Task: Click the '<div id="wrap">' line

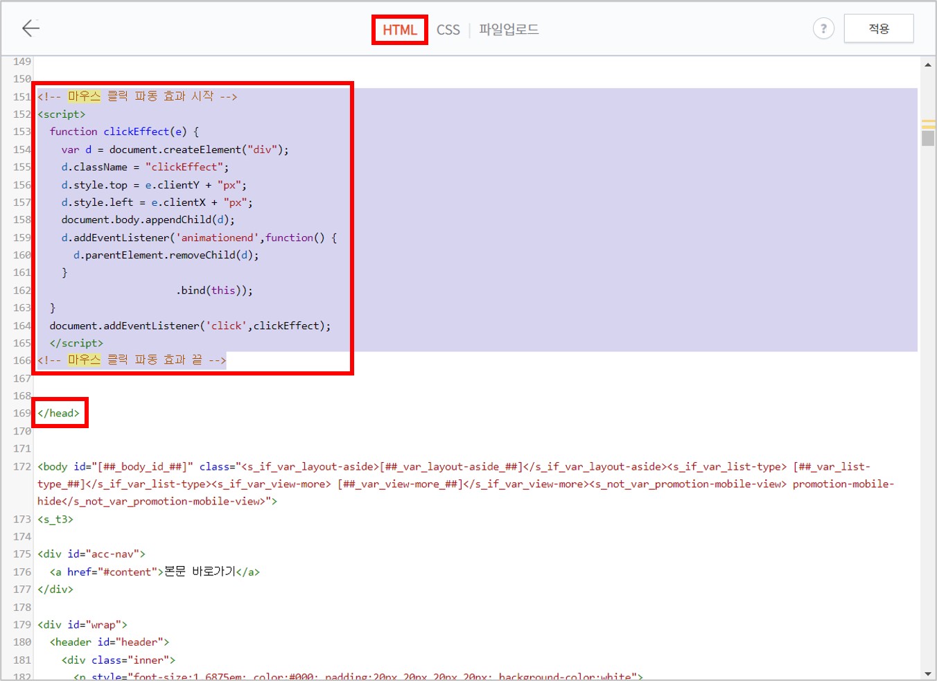Action: pos(82,625)
